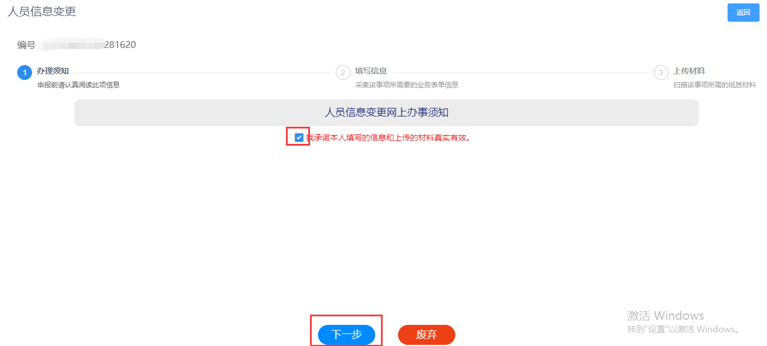Click the 申报前请认真阅读此项信息 description
767x346 pixels.
[78, 85]
